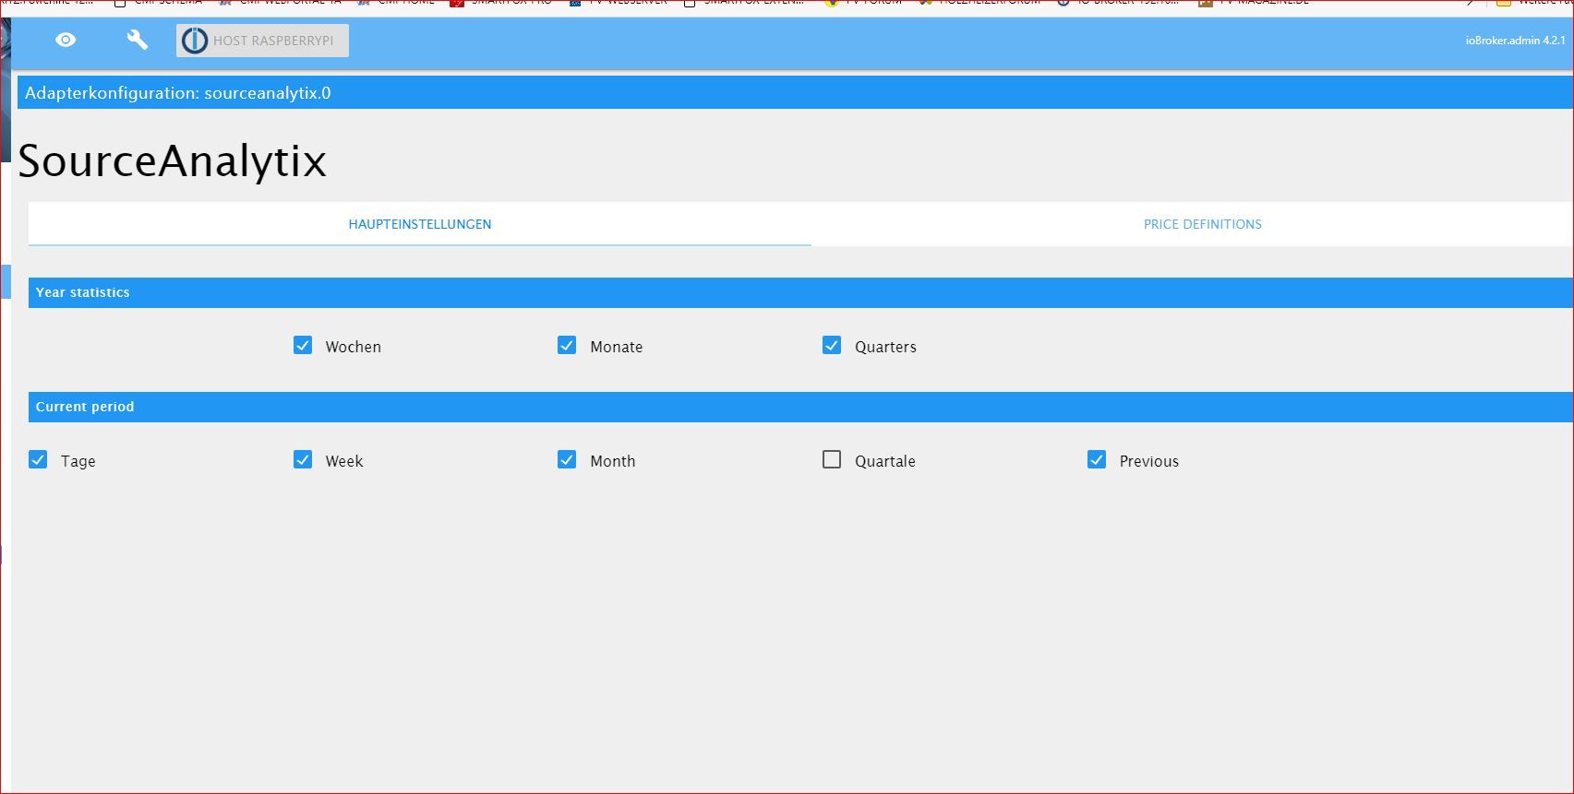Viewport: 1574px width, 794px height.
Task: Enable the Quartale checkbox
Action: tap(832, 459)
